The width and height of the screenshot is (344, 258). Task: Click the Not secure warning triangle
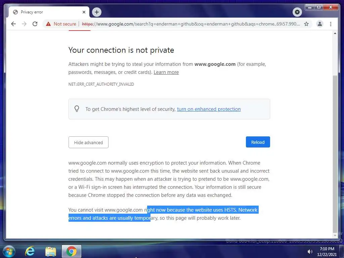tap(48, 24)
